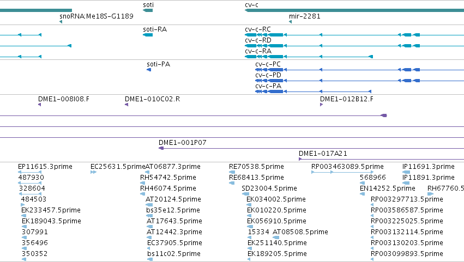This screenshot has width=464, height=262.
Task: Open the EK189043.5prime EST label
Action: 51,221
